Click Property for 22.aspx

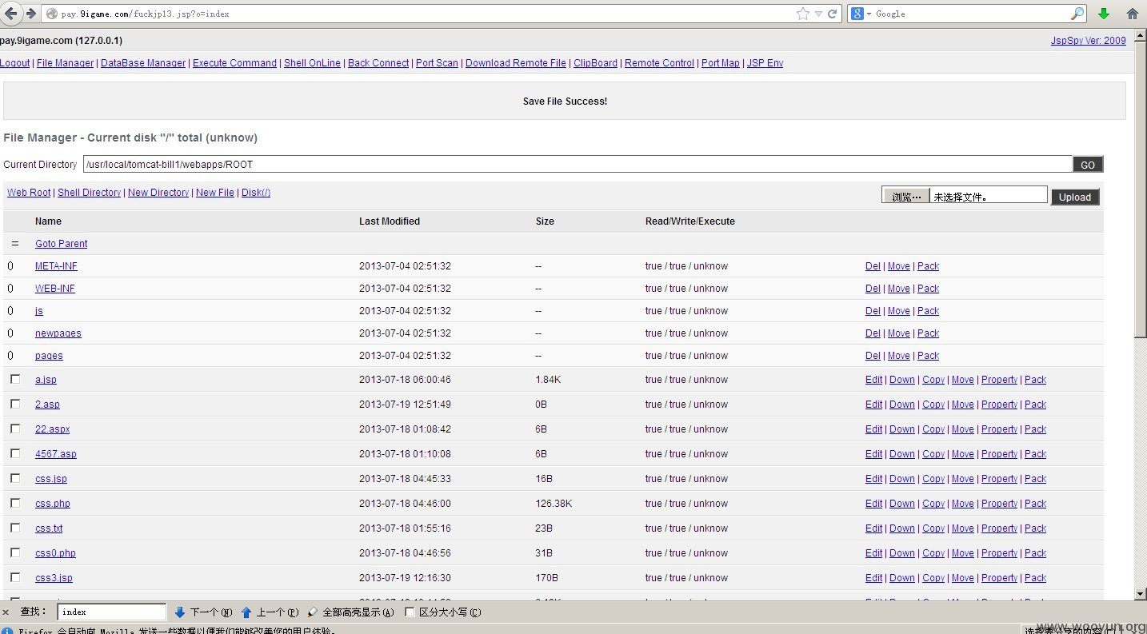pos(999,429)
